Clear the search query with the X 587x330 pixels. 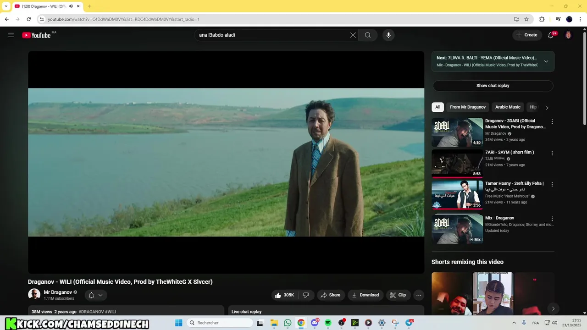click(353, 35)
